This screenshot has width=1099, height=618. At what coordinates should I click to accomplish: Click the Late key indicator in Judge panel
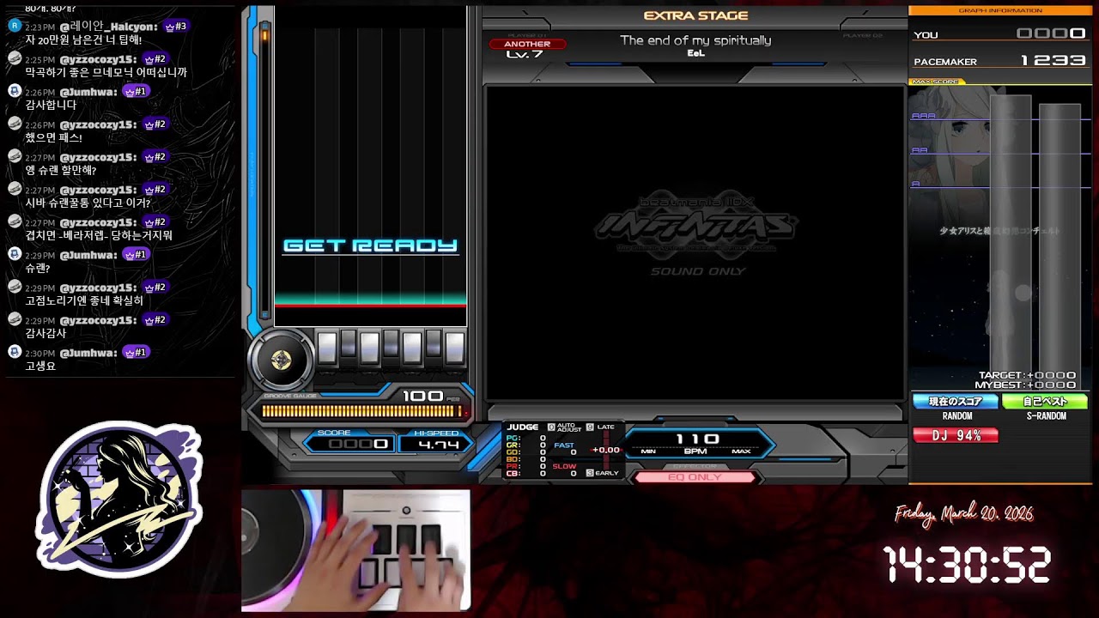coord(590,427)
